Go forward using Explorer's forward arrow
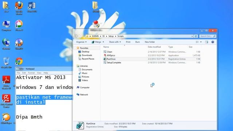The image size is (233, 131). [80, 36]
